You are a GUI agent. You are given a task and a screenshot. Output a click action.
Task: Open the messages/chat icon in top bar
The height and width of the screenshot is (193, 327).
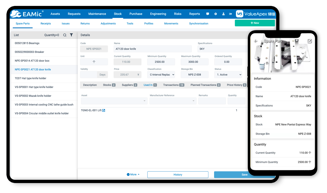[207, 14]
